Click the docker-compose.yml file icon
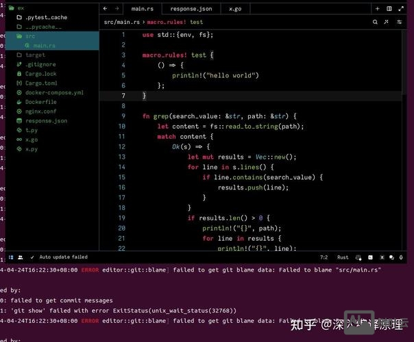 [x=19, y=92]
